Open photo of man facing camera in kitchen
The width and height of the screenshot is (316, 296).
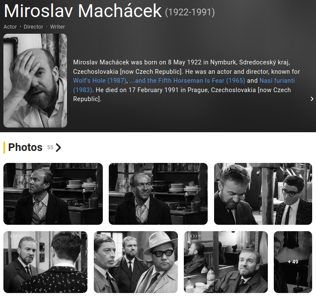pyautogui.click(x=158, y=194)
